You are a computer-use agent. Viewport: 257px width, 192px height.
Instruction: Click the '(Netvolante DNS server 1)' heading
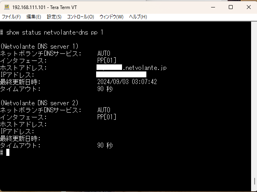point(39,47)
